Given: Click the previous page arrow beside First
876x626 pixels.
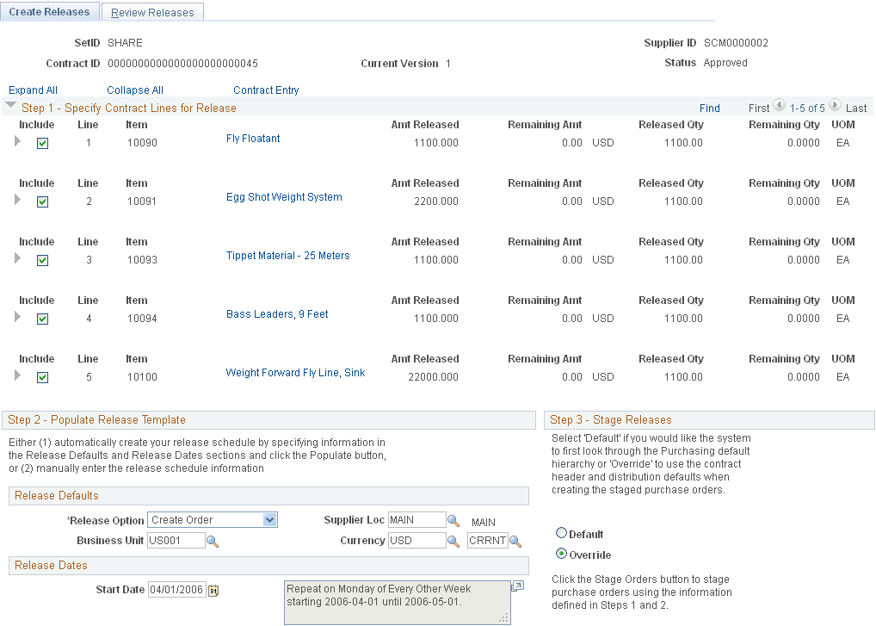Looking at the screenshot, I should [780, 108].
